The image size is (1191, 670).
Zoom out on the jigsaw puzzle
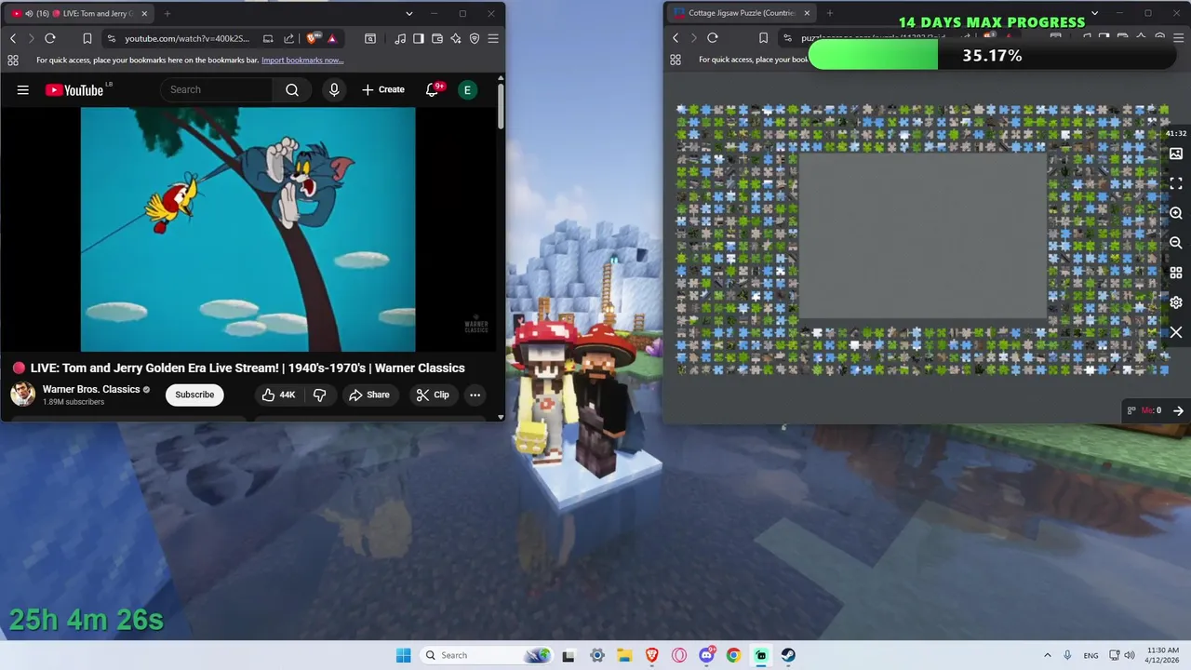coord(1176,243)
